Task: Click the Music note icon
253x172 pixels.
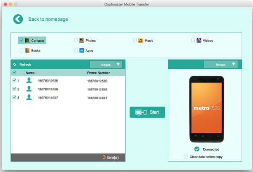Action: (x=140, y=41)
